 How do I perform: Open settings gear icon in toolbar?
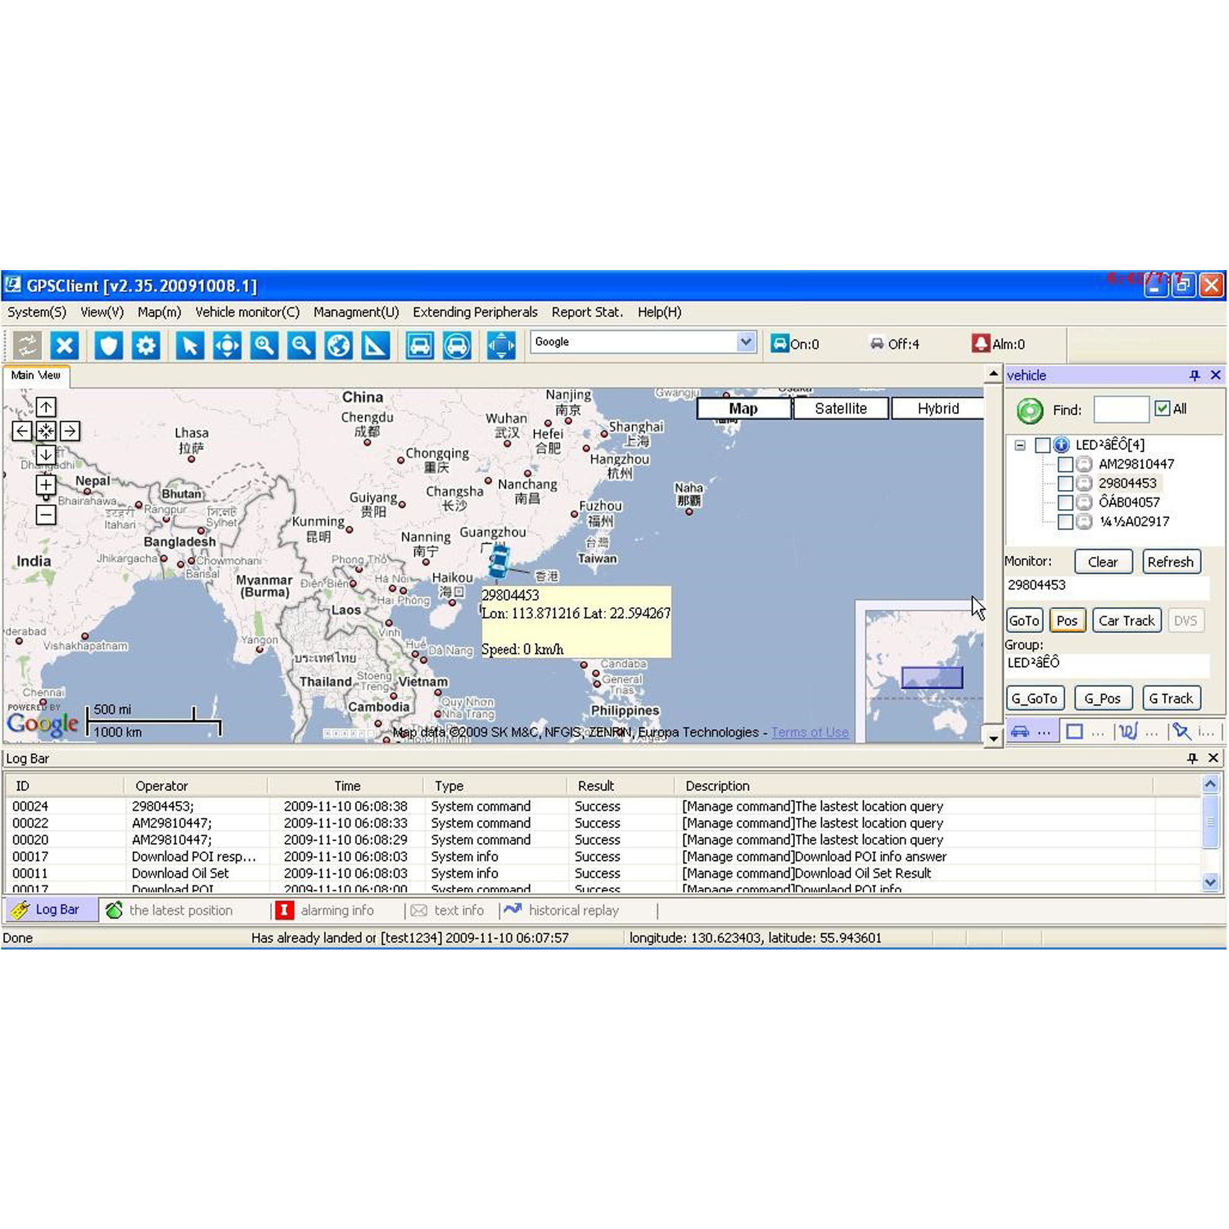[x=146, y=346]
